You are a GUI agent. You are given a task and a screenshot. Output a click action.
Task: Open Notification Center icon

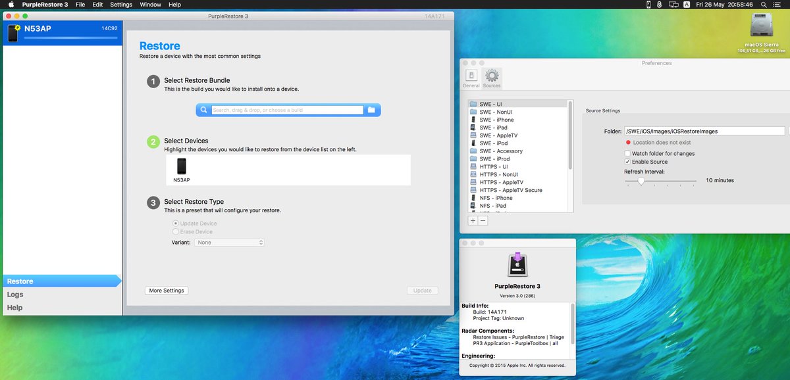(777, 5)
